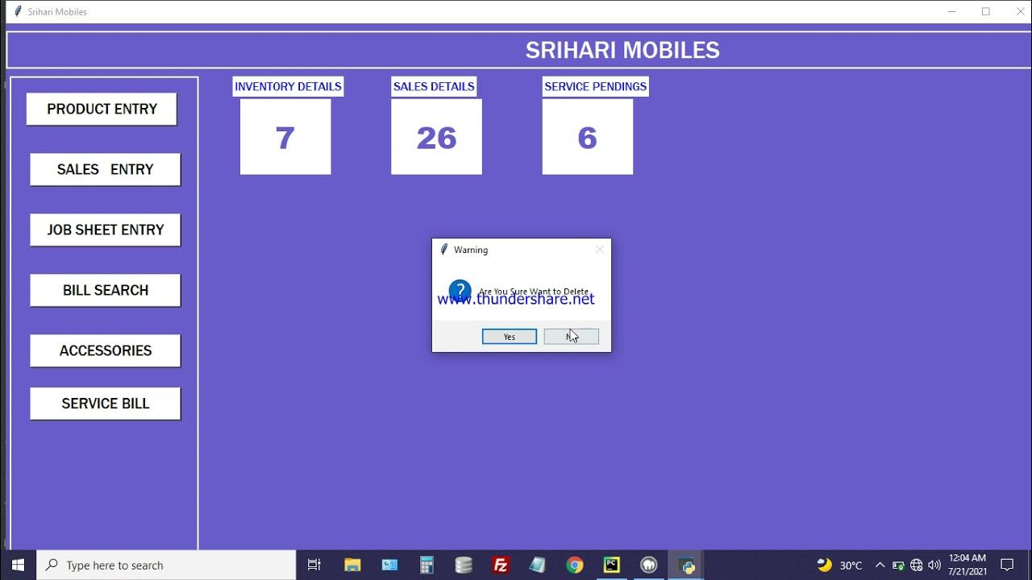Open Google Chrome from taskbar
Screen dimensions: 1032x580
tap(575, 565)
